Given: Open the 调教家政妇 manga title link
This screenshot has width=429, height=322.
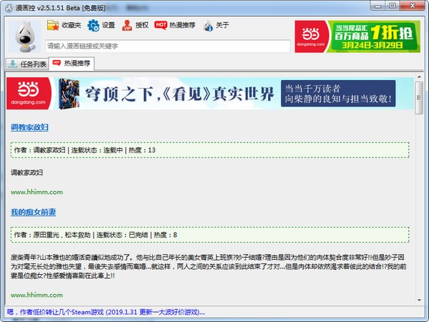Looking at the screenshot, I should [29, 127].
